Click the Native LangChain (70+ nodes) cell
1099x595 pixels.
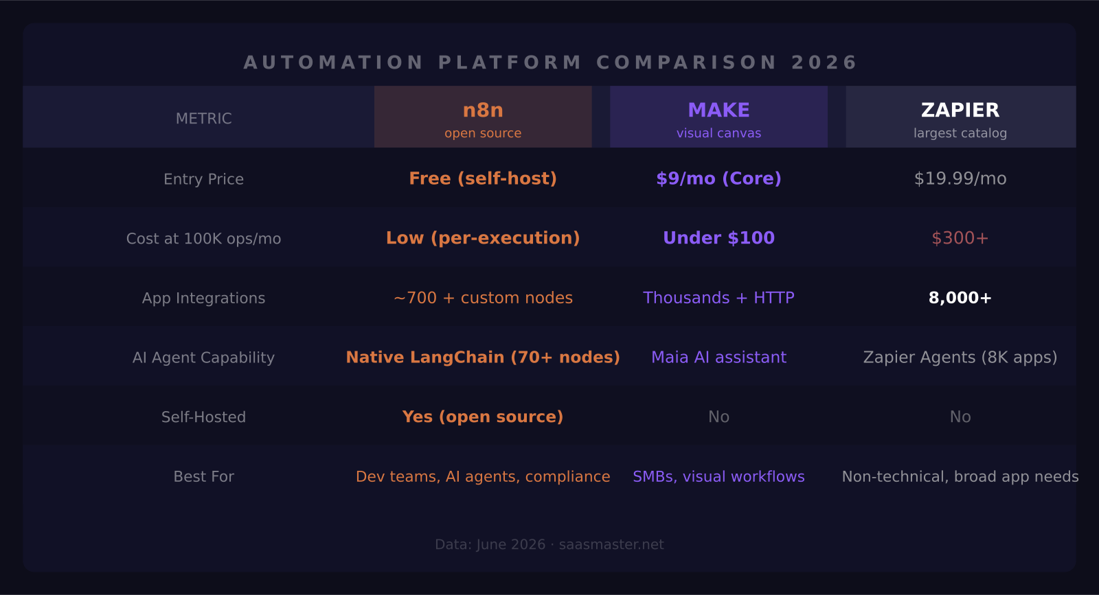[483, 357]
